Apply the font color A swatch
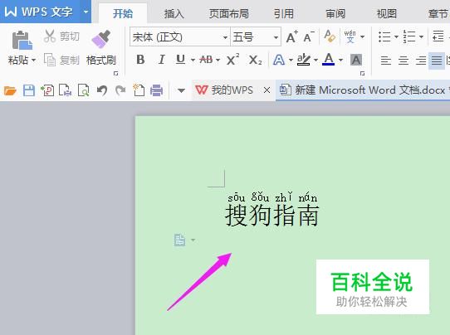The width and height of the screenshot is (450, 335). click(x=329, y=60)
